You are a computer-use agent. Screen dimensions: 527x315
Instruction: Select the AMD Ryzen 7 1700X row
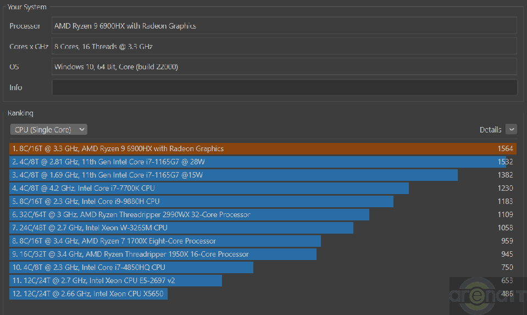pyautogui.click(x=165, y=241)
